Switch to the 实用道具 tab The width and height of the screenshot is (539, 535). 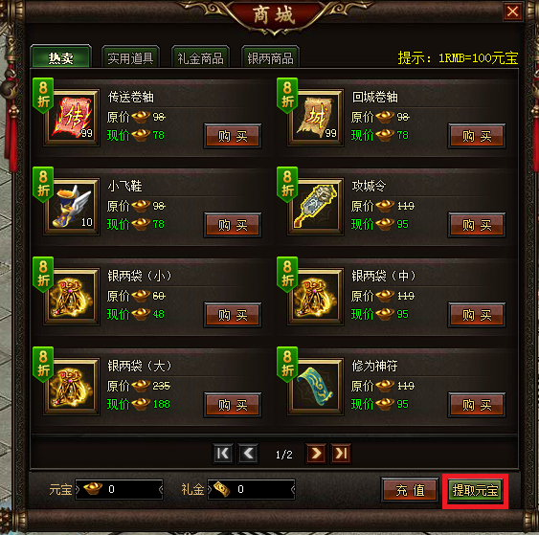(x=130, y=57)
